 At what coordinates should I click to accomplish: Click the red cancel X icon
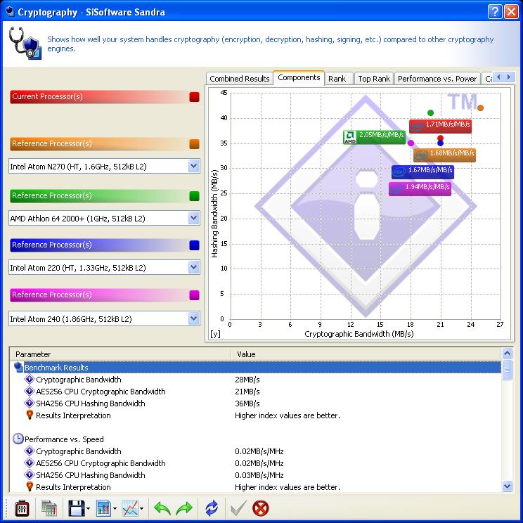pyautogui.click(x=261, y=508)
